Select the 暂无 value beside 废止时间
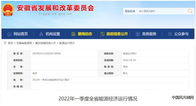 click(x=125, y=73)
